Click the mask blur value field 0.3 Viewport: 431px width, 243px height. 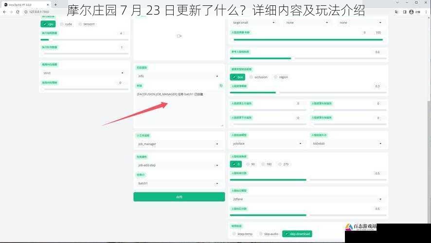tap(378, 86)
